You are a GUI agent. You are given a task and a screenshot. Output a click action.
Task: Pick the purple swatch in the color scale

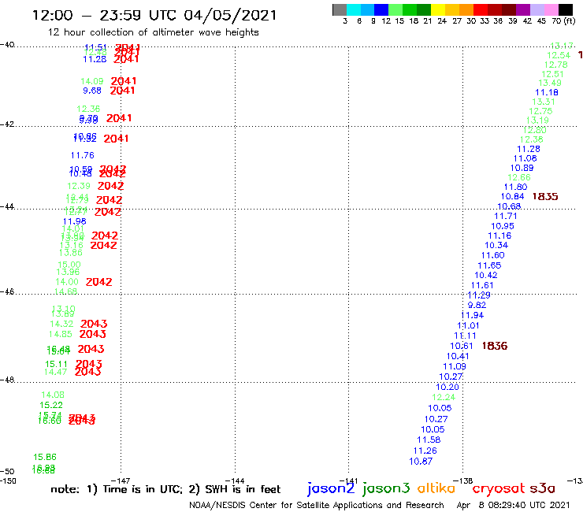522,9
